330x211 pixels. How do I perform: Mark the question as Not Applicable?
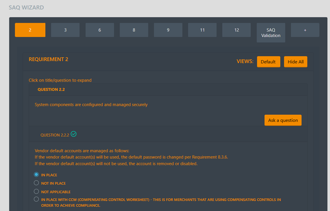[x=37, y=191]
